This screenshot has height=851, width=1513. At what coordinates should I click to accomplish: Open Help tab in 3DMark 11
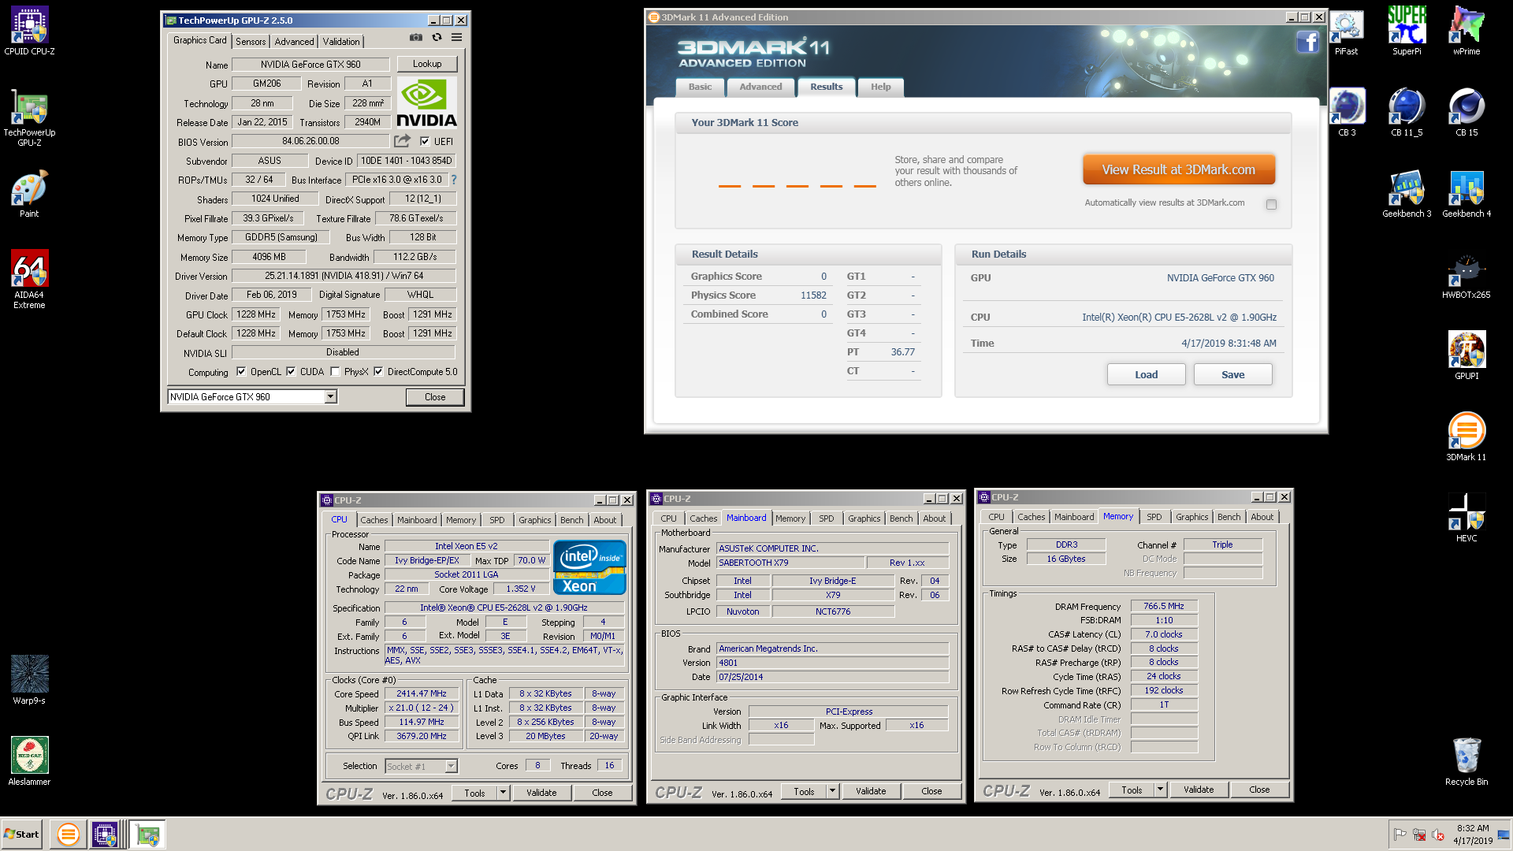881,87
